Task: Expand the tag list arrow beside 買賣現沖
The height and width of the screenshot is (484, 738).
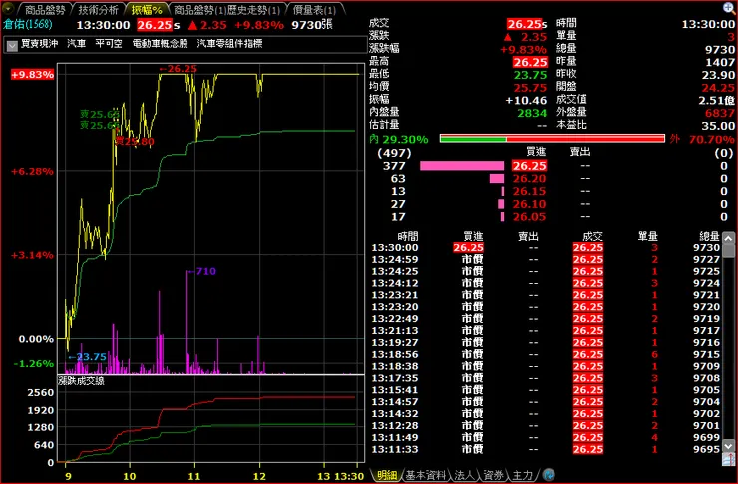Action: [12, 45]
